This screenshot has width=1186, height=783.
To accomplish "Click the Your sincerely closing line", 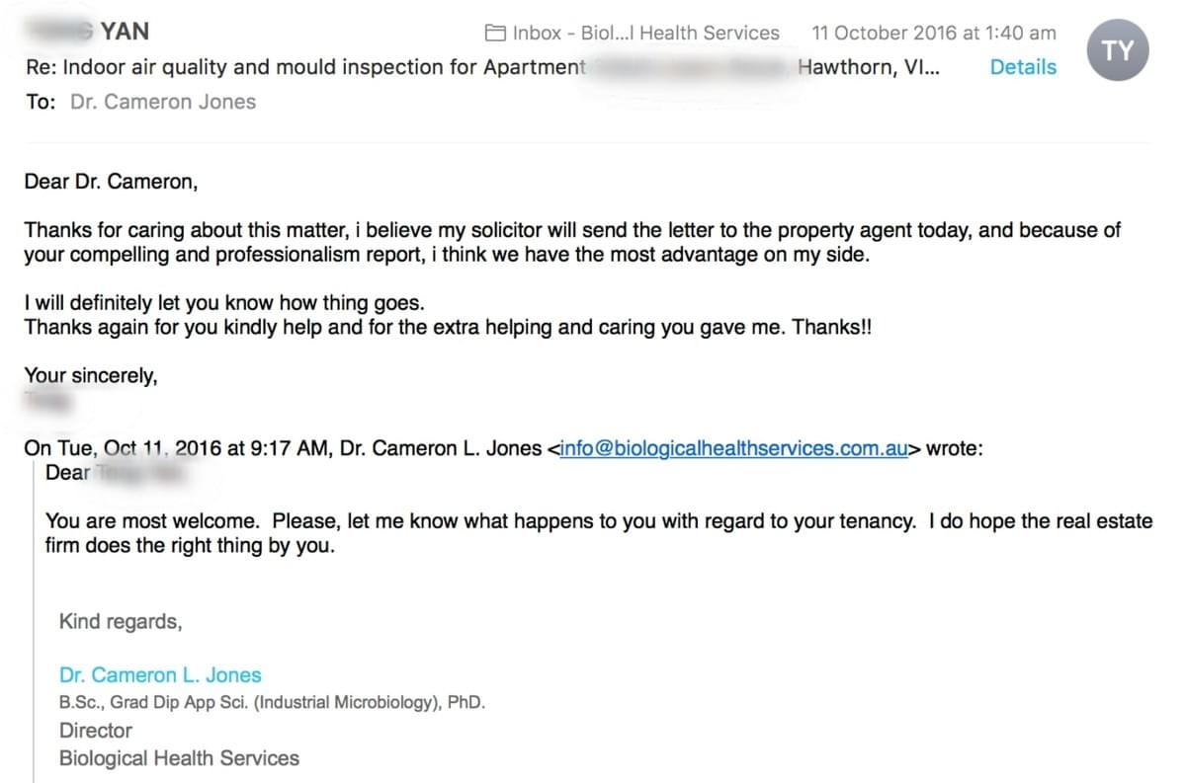I will point(91,376).
